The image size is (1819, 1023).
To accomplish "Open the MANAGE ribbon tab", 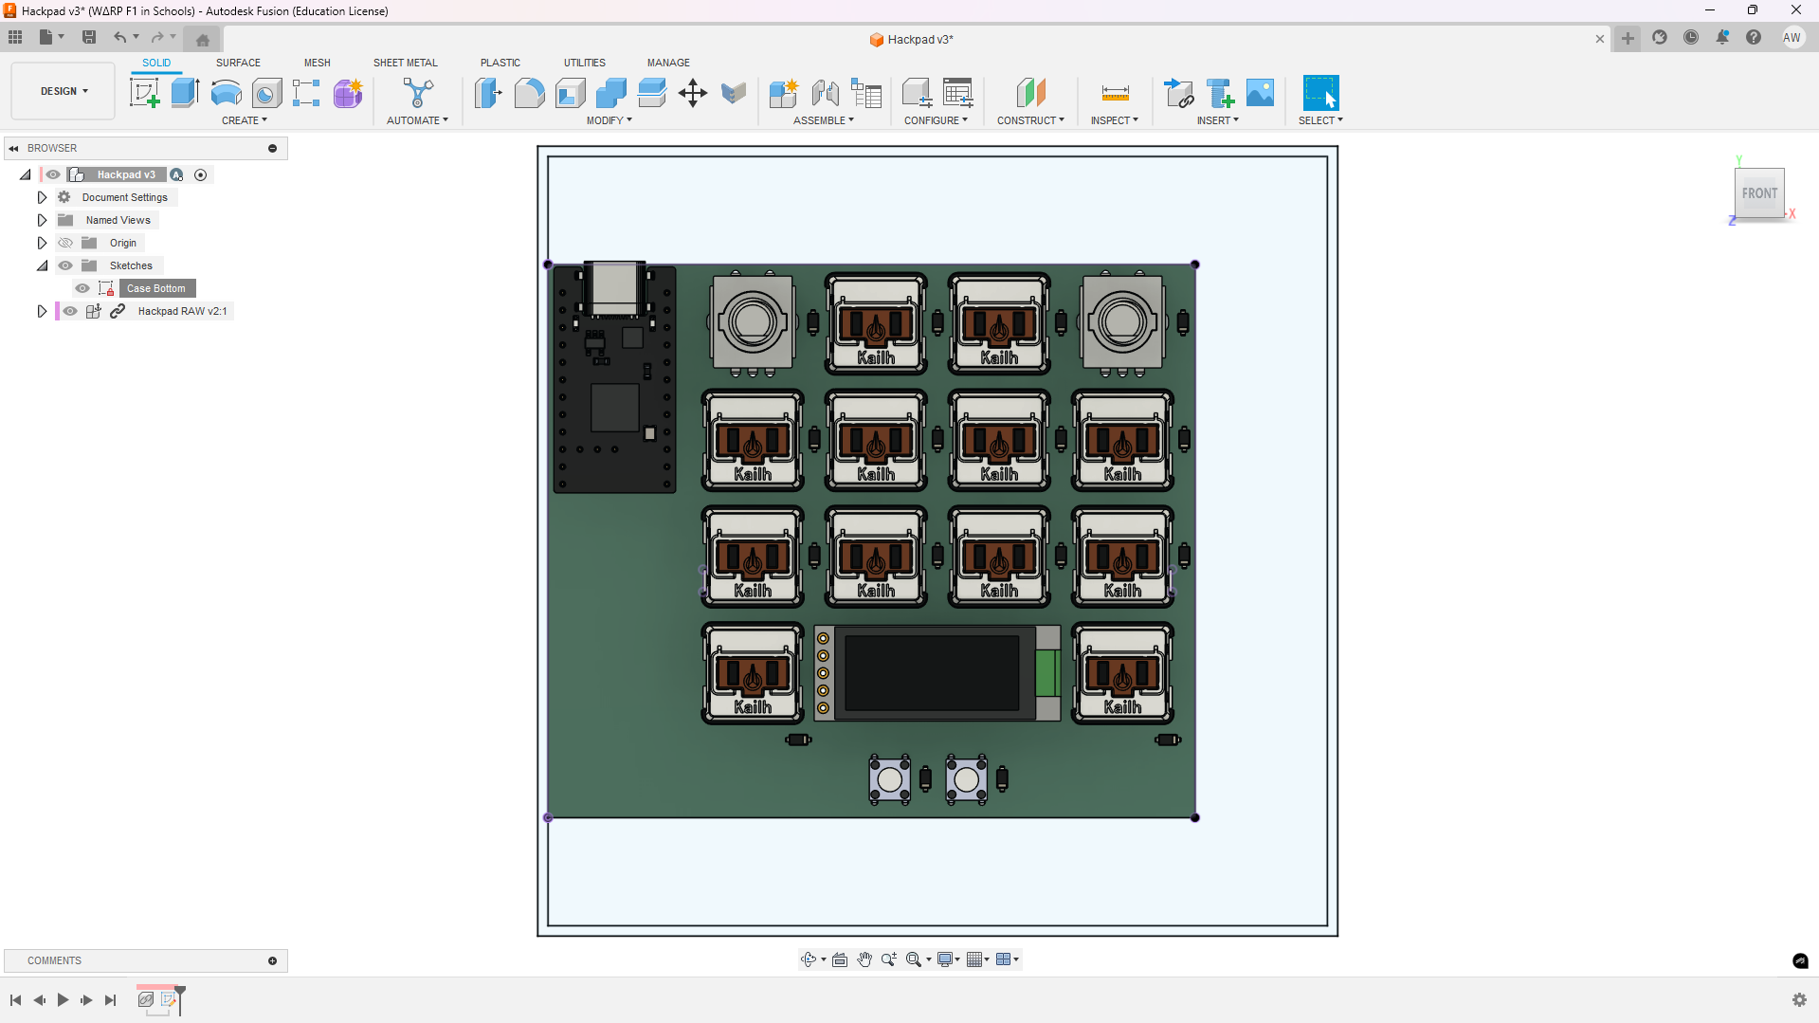I will coord(667,63).
